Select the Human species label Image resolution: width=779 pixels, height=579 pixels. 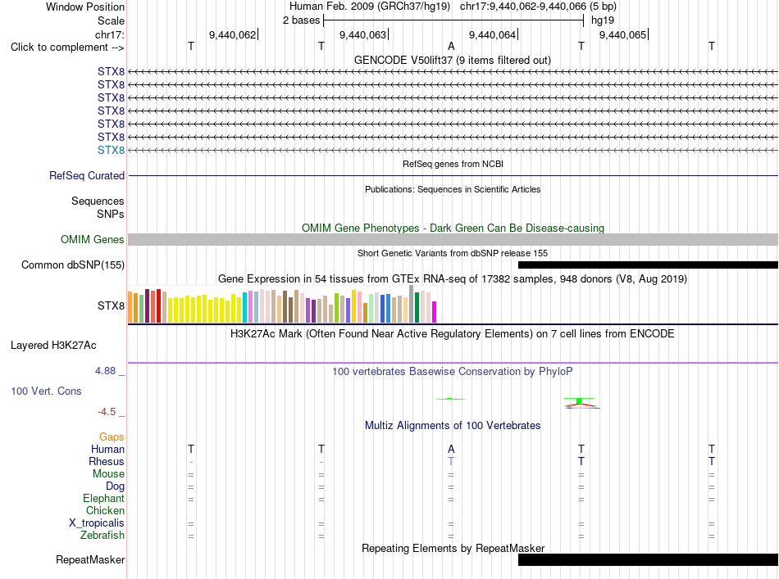click(107, 449)
